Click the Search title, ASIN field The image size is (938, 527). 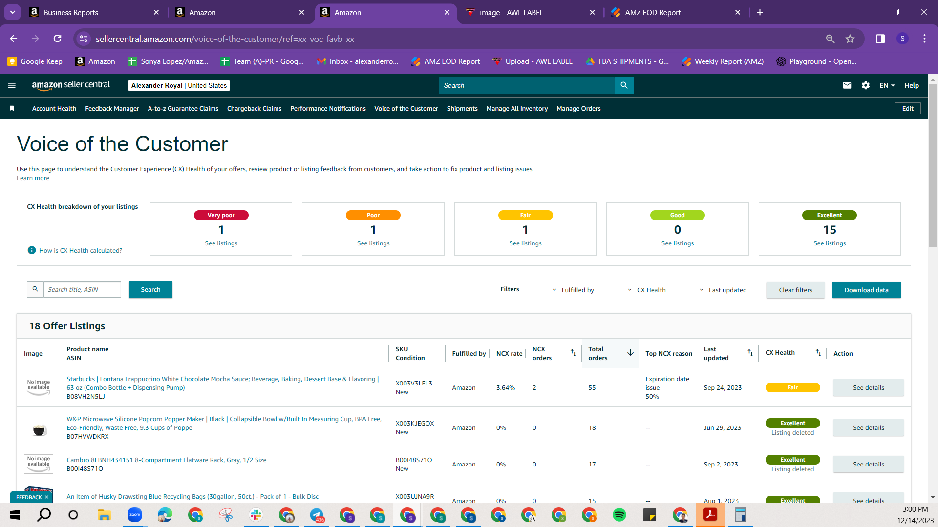pos(82,289)
